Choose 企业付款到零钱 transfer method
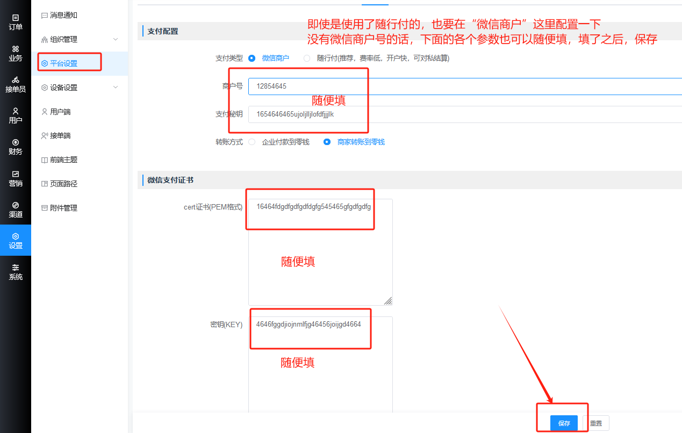Image resolution: width=682 pixels, height=433 pixels. pos(252,142)
